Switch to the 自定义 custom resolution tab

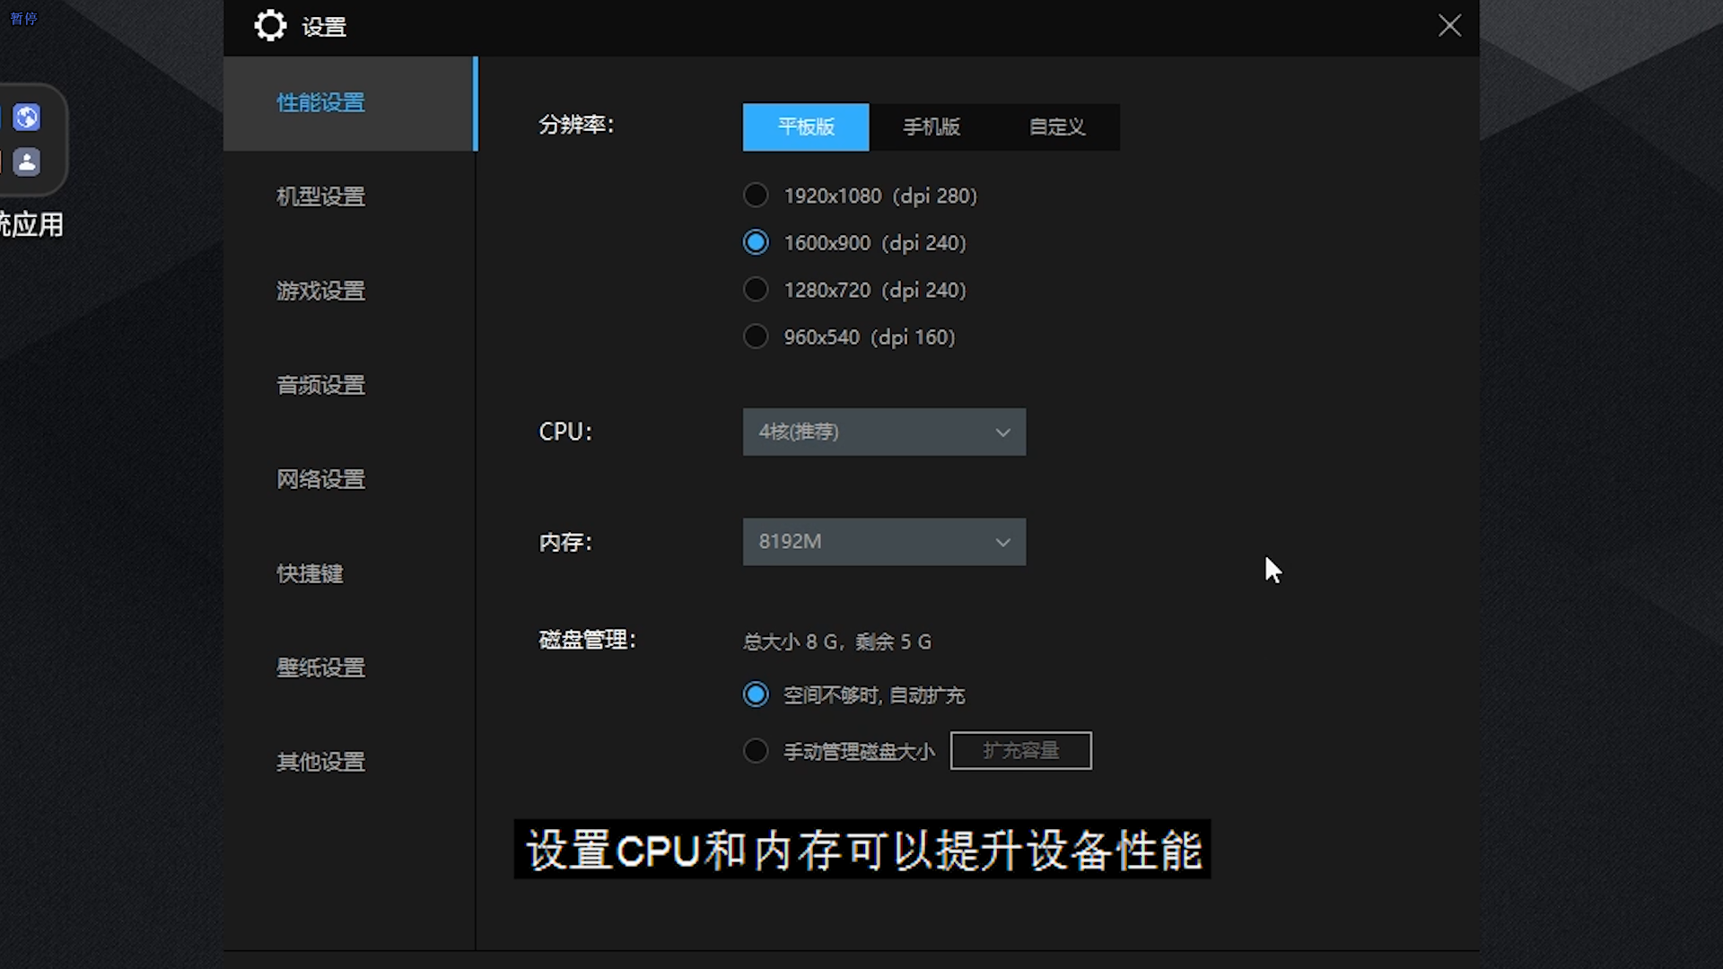tap(1056, 127)
